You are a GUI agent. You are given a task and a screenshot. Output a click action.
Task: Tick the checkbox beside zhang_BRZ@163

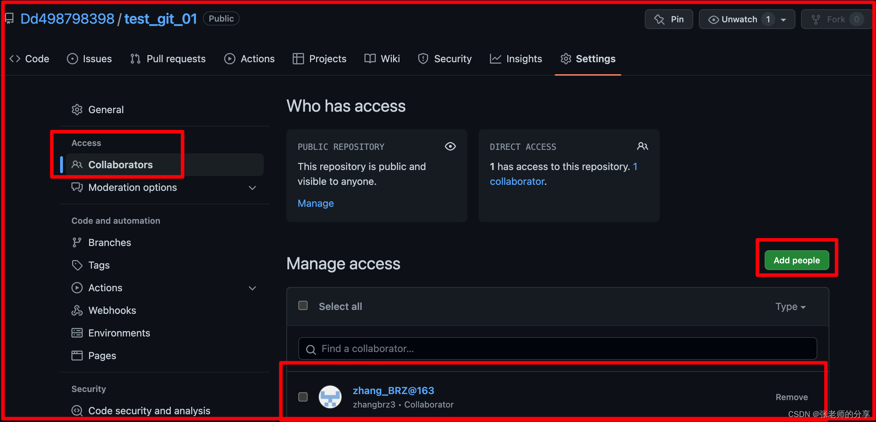pos(303,397)
